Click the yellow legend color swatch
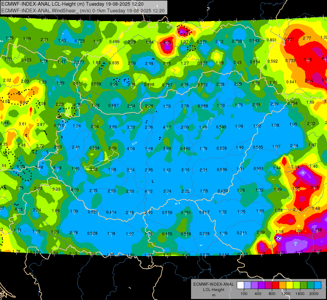This screenshot has width=327, height=300. (290, 285)
